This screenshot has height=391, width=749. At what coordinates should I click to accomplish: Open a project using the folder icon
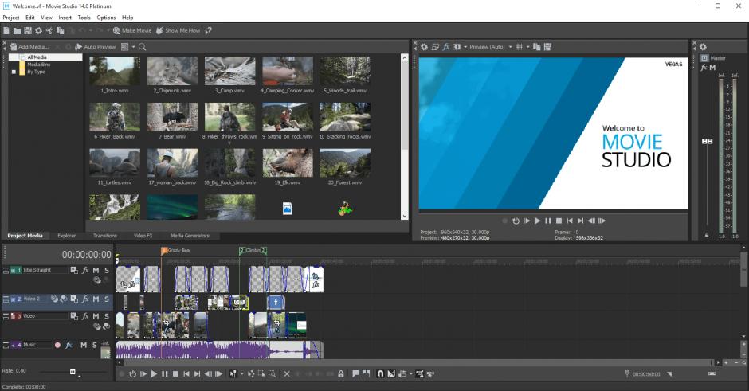coord(17,30)
